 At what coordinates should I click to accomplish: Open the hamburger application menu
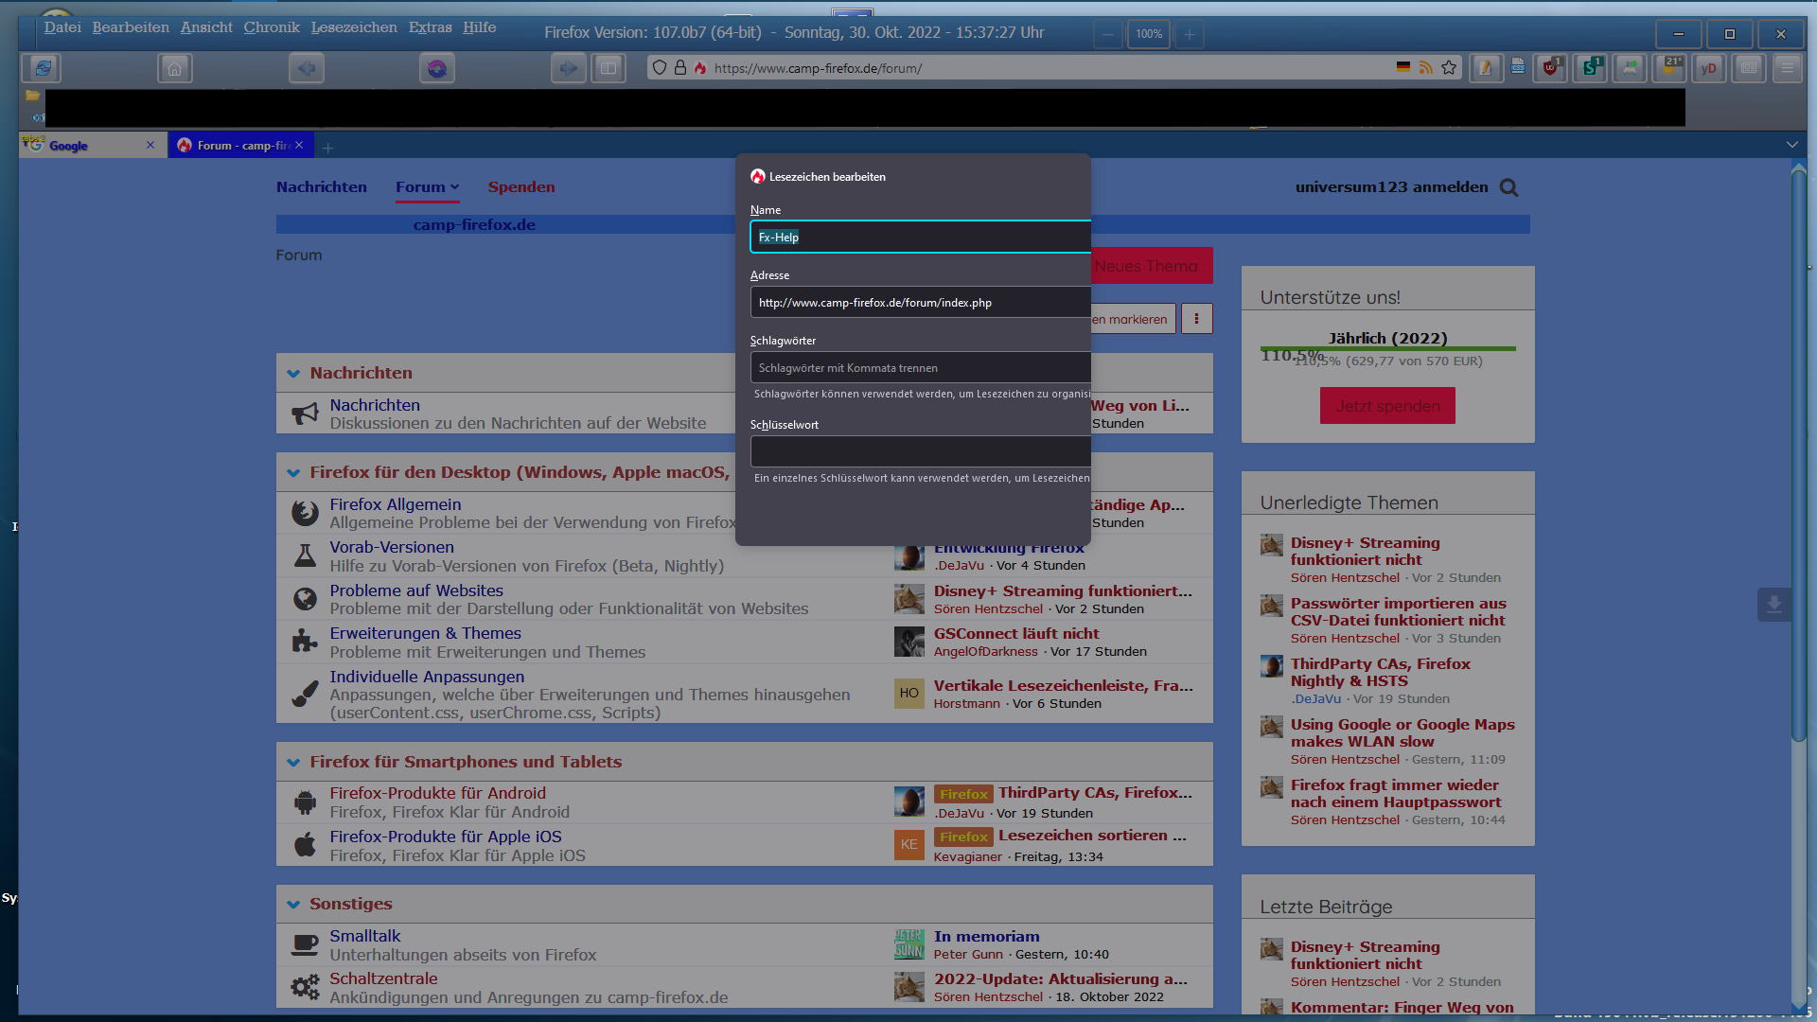(x=1787, y=68)
